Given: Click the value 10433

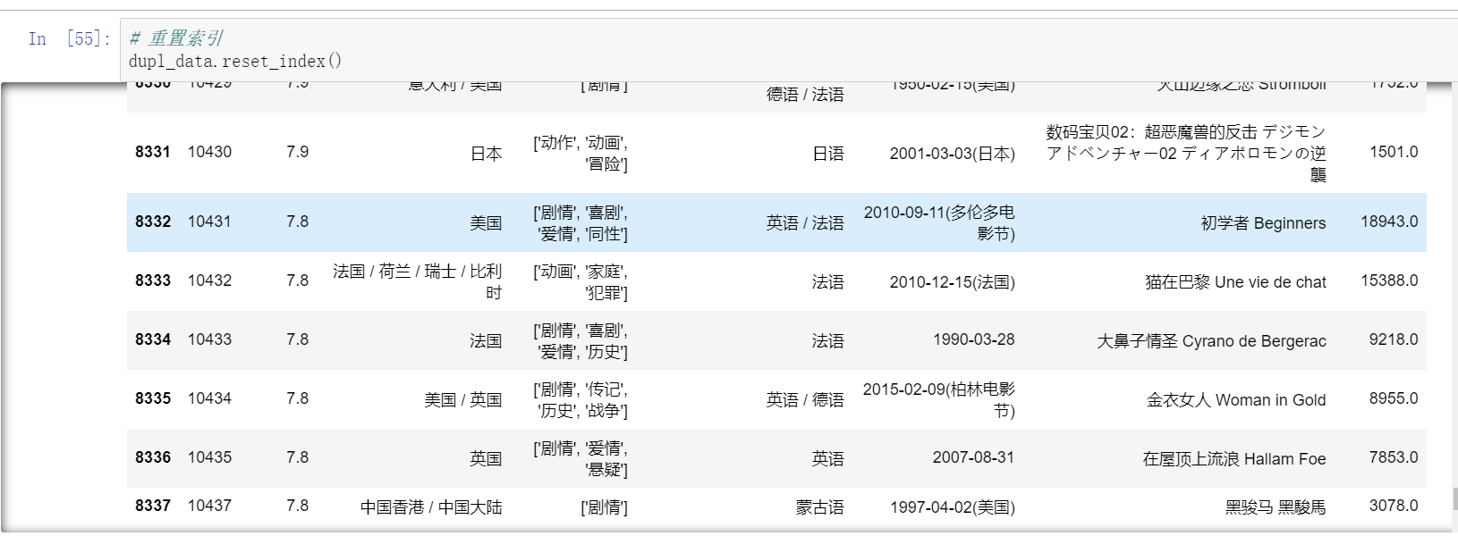Looking at the screenshot, I should (x=209, y=339).
